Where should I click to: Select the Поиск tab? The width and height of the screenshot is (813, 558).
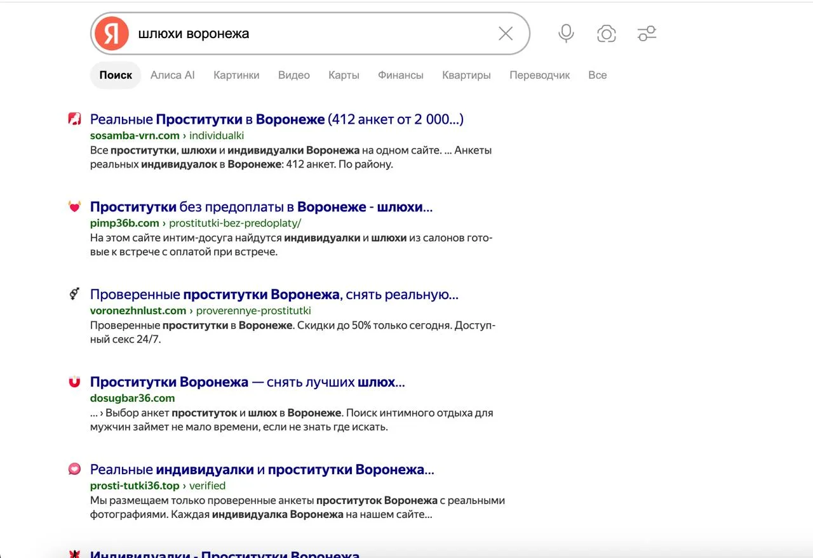[x=116, y=75]
